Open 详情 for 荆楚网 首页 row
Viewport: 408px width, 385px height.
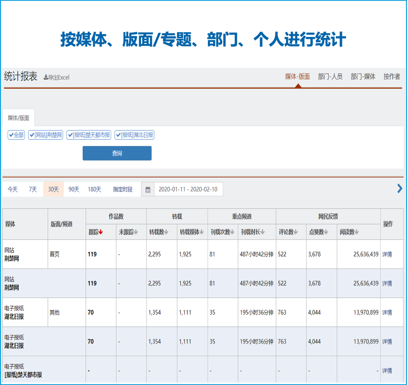click(x=387, y=255)
